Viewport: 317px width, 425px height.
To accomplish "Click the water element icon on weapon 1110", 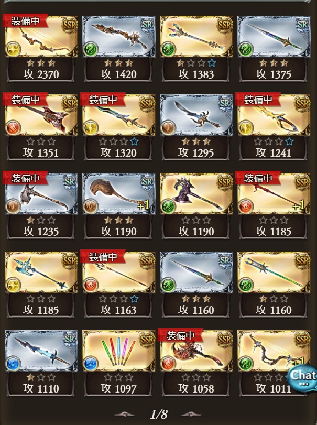I will click(x=13, y=364).
